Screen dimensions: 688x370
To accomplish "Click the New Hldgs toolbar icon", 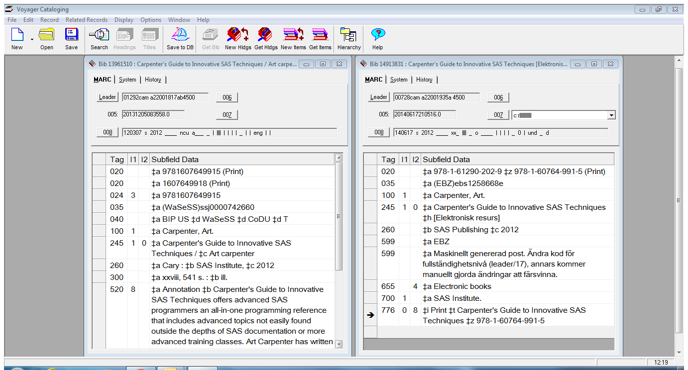I will point(237,35).
